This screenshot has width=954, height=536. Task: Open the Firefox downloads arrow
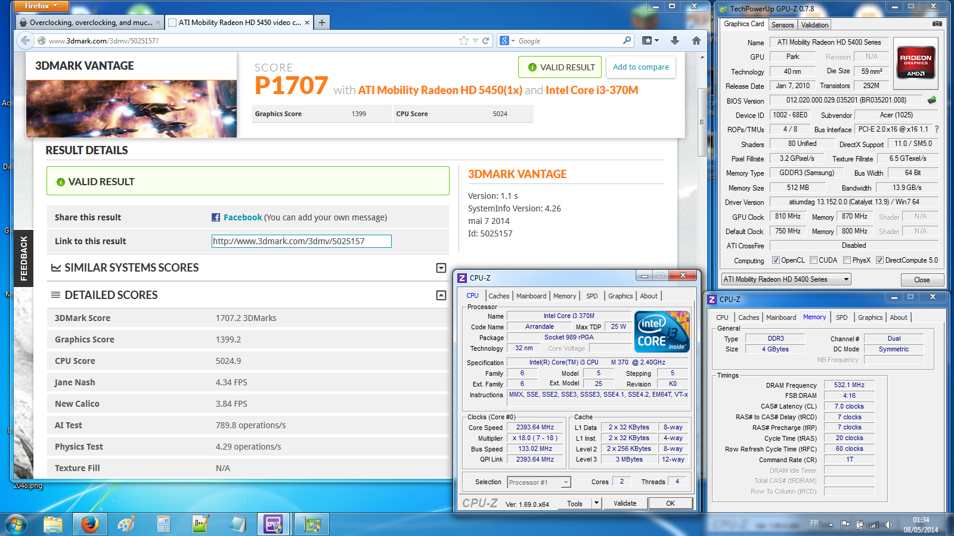click(x=675, y=40)
